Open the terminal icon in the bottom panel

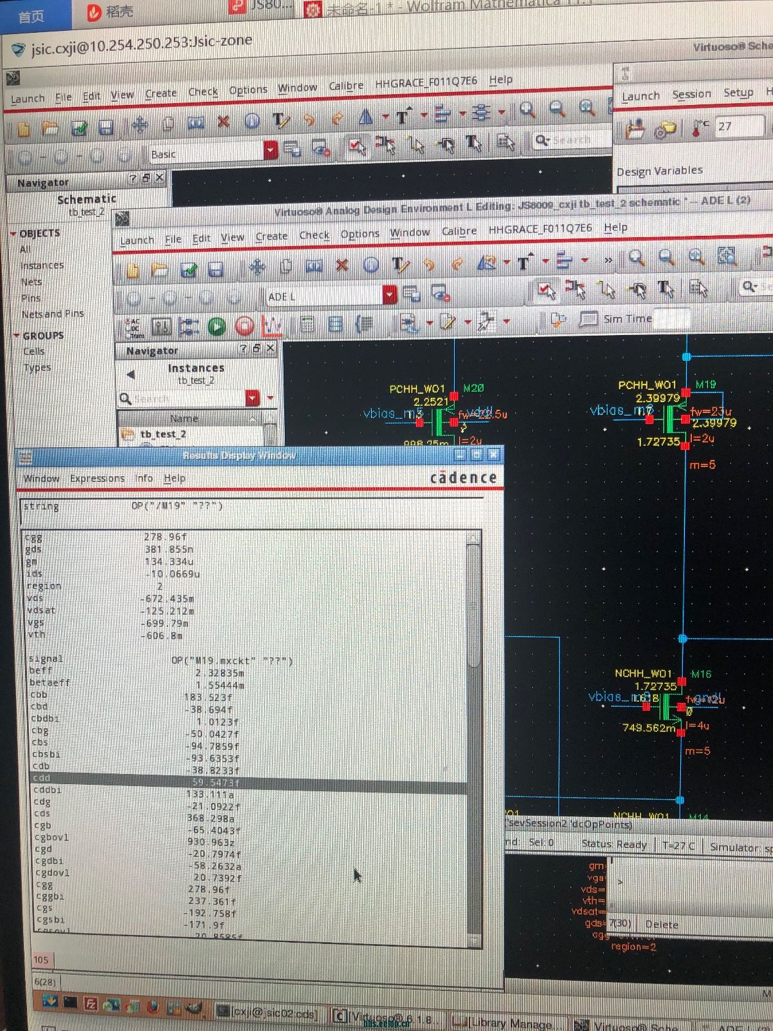(x=70, y=1003)
